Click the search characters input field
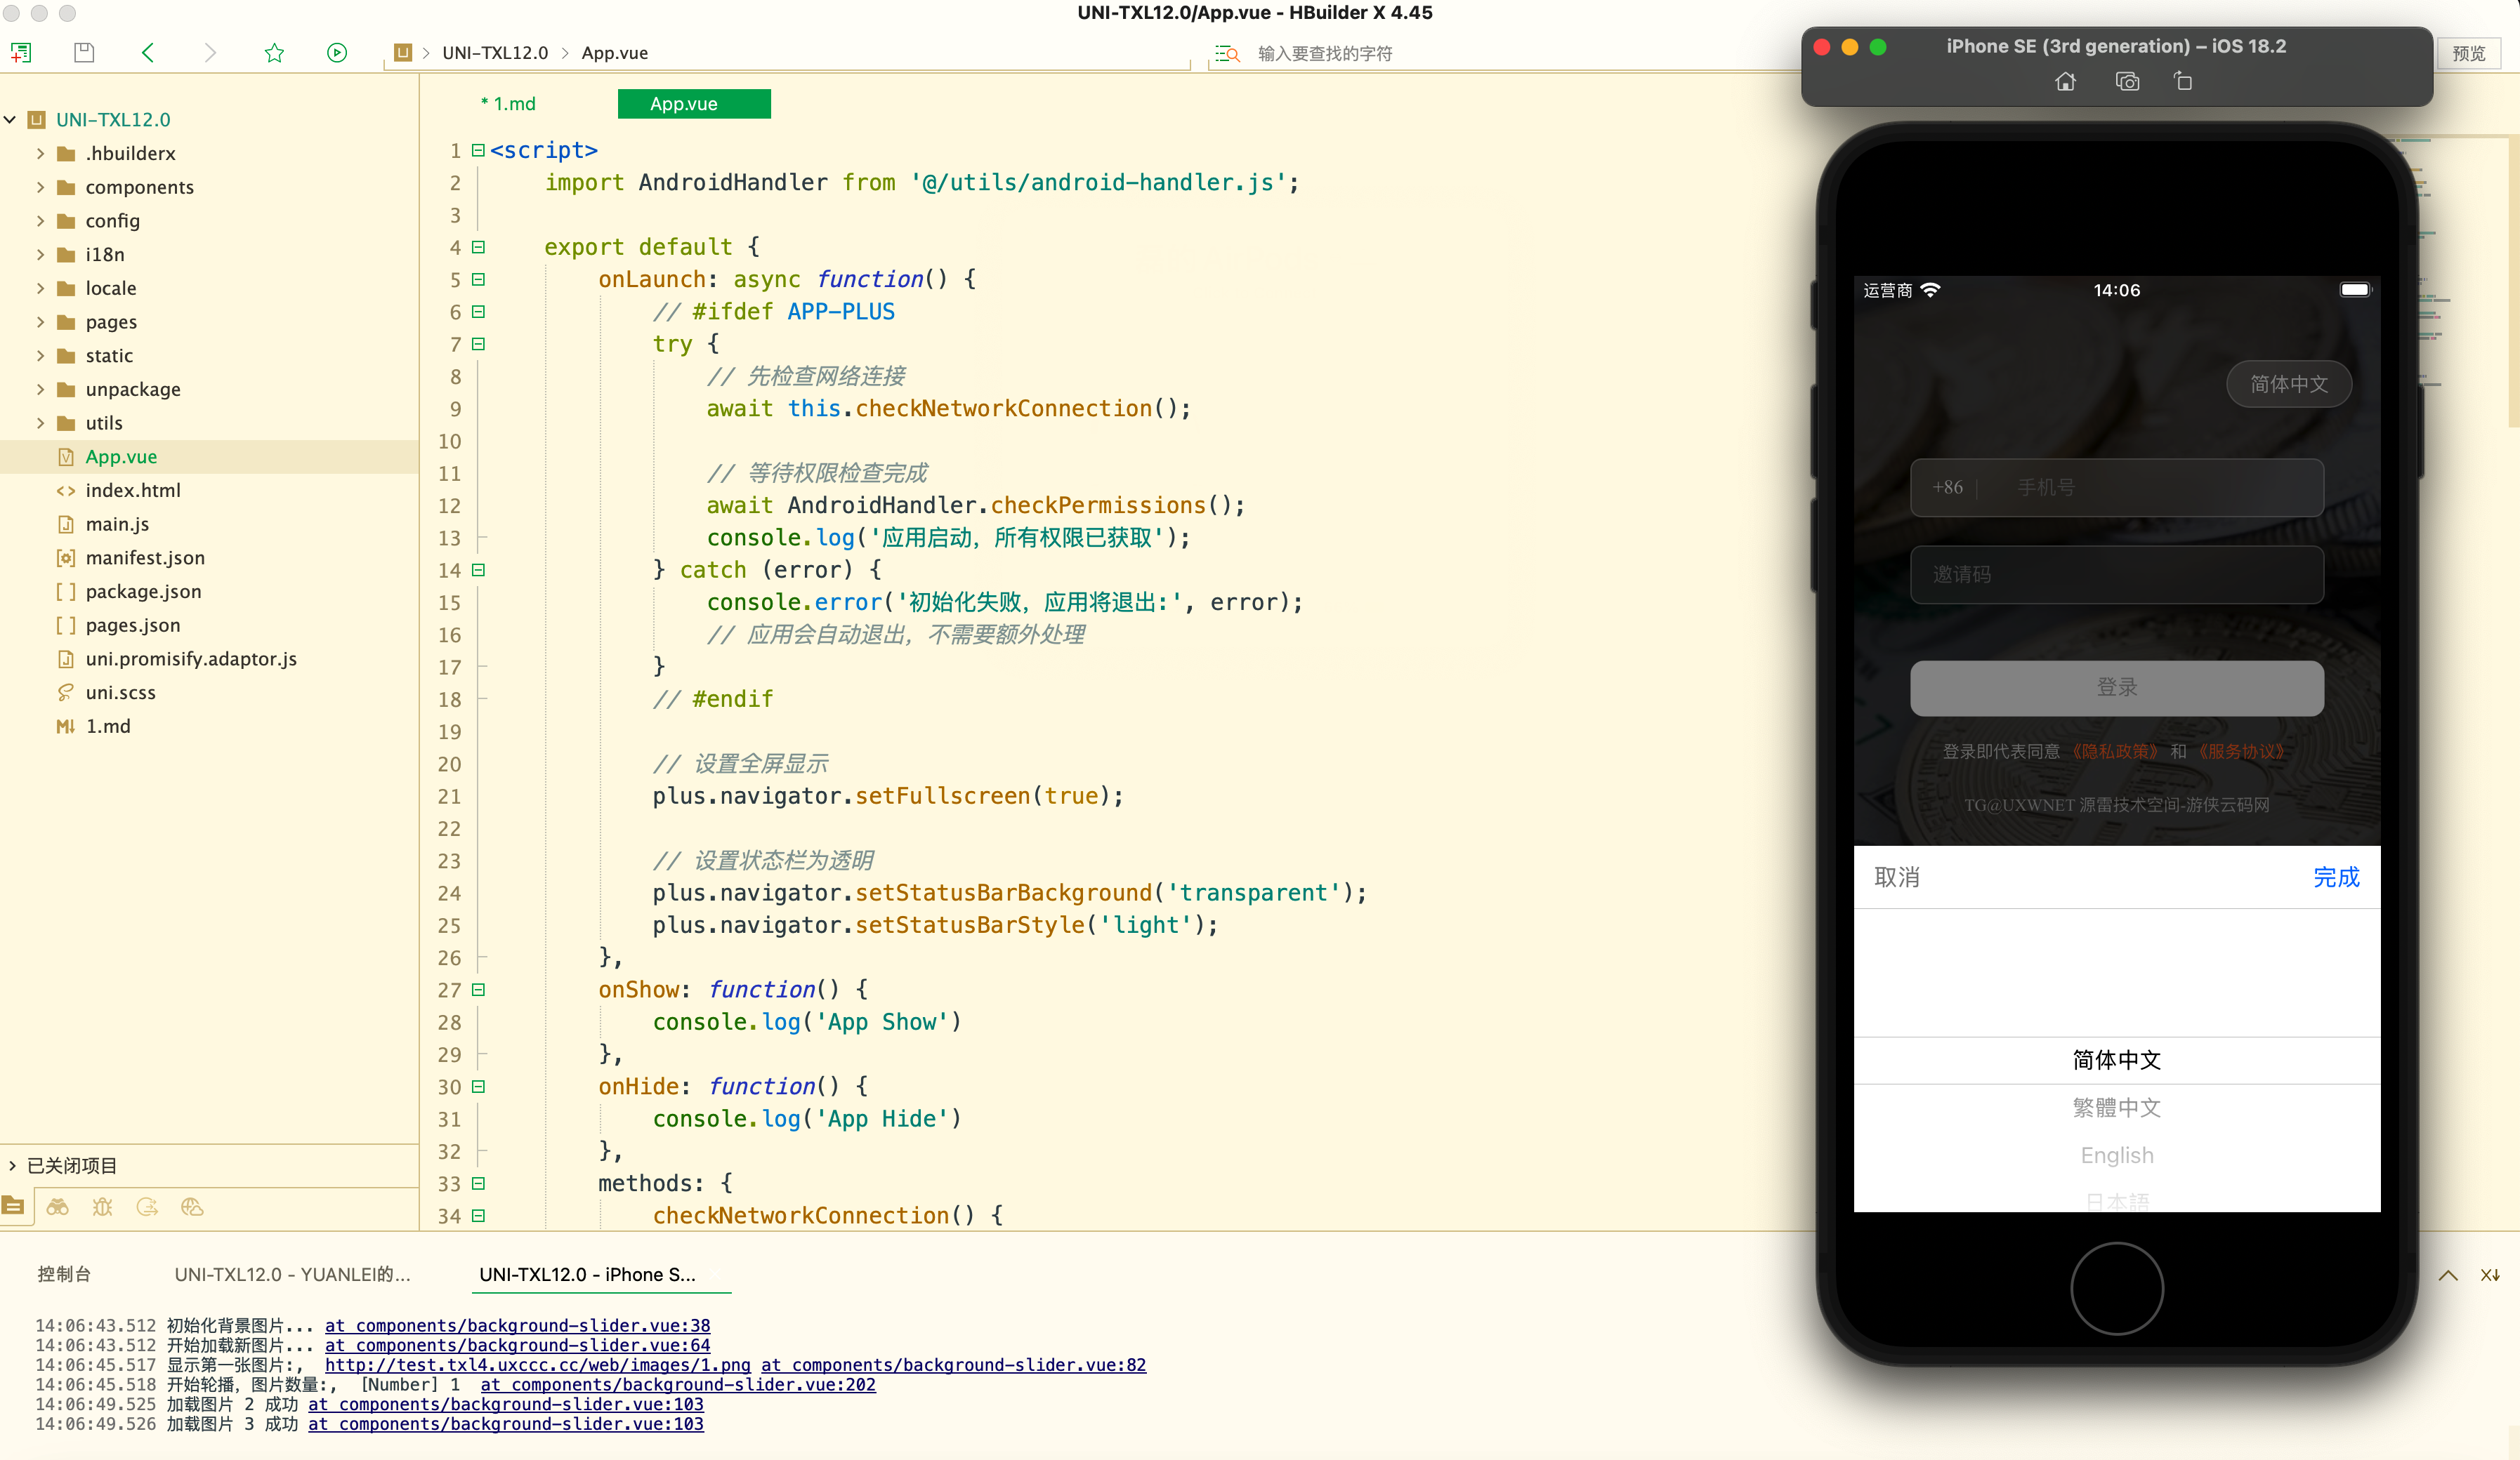Image resolution: width=2520 pixels, height=1460 pixels. coord(1400,54)
